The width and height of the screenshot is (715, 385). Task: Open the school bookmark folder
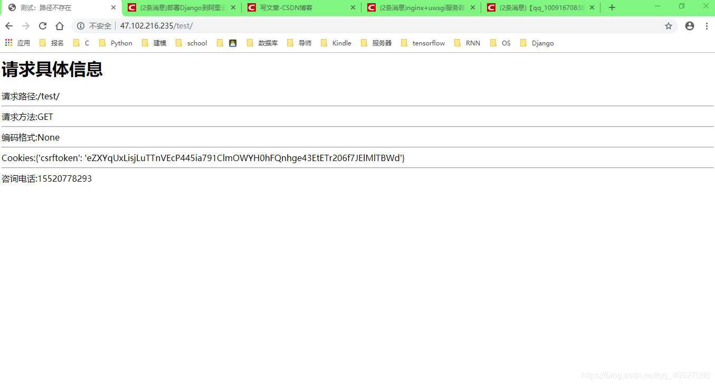192,43
